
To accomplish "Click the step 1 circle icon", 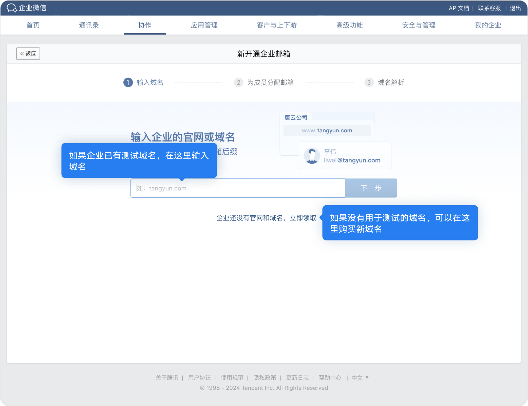I will (128, 83).
